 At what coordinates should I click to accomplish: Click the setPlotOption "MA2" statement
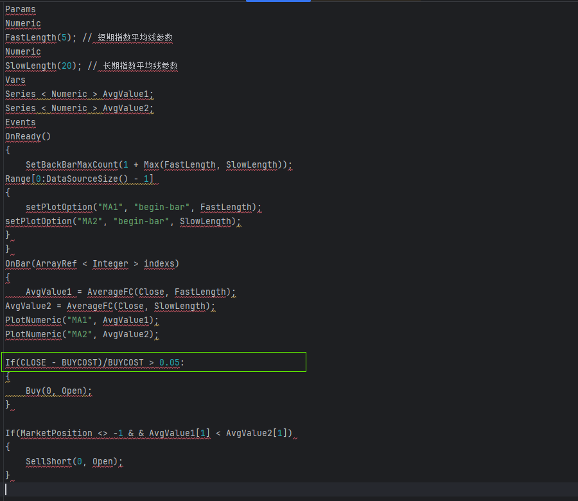click(x=123, y=222)
